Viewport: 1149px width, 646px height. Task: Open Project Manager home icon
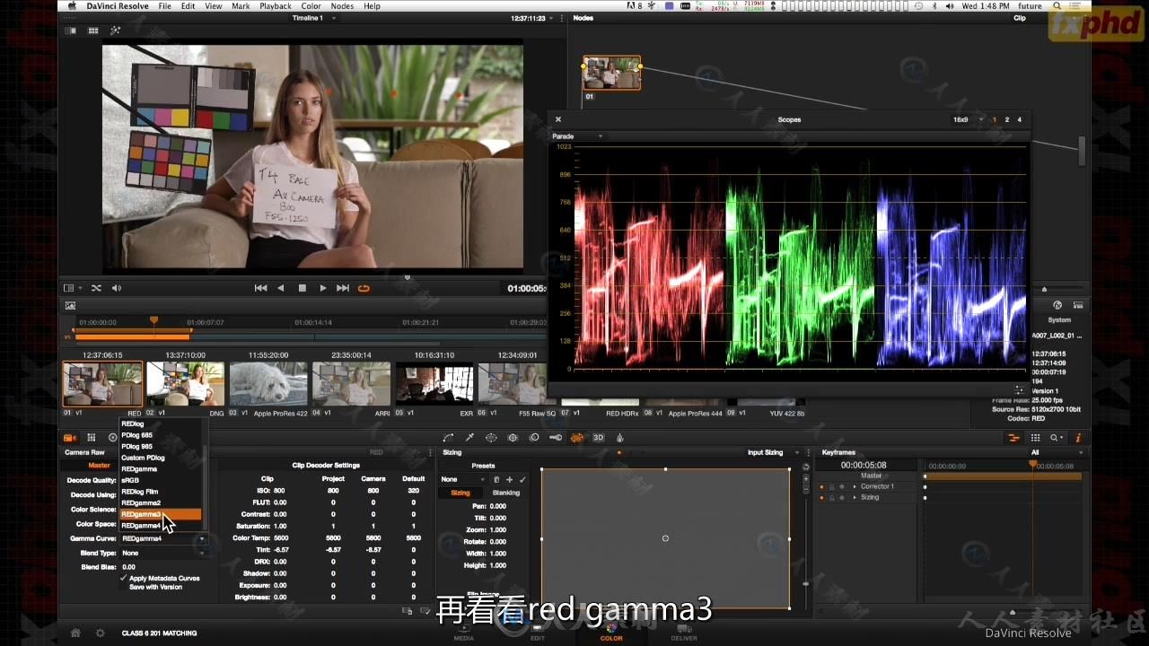[x=75, y=633]
